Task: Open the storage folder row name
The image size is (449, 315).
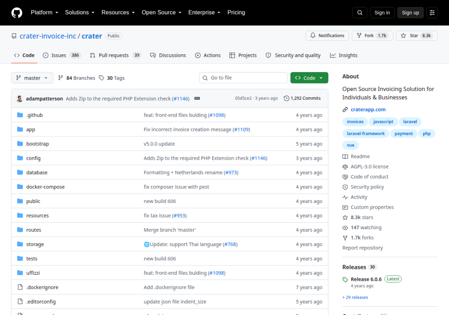Action: coord(35,245)
